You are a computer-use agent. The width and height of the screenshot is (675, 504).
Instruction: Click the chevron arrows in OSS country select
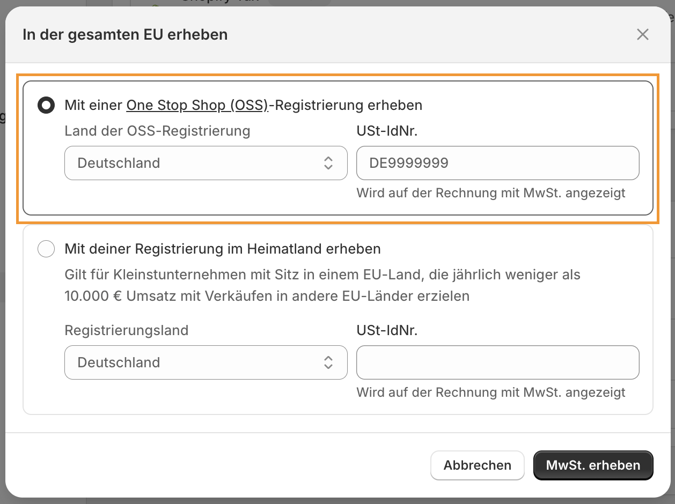click(328, 163)
